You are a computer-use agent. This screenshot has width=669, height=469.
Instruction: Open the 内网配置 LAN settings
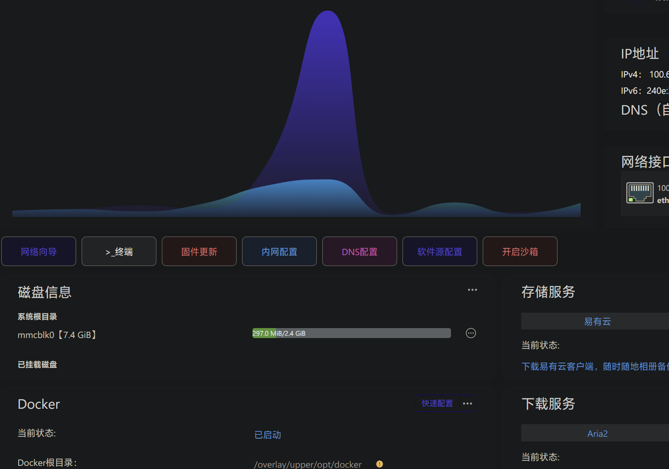tap(279, 251)
